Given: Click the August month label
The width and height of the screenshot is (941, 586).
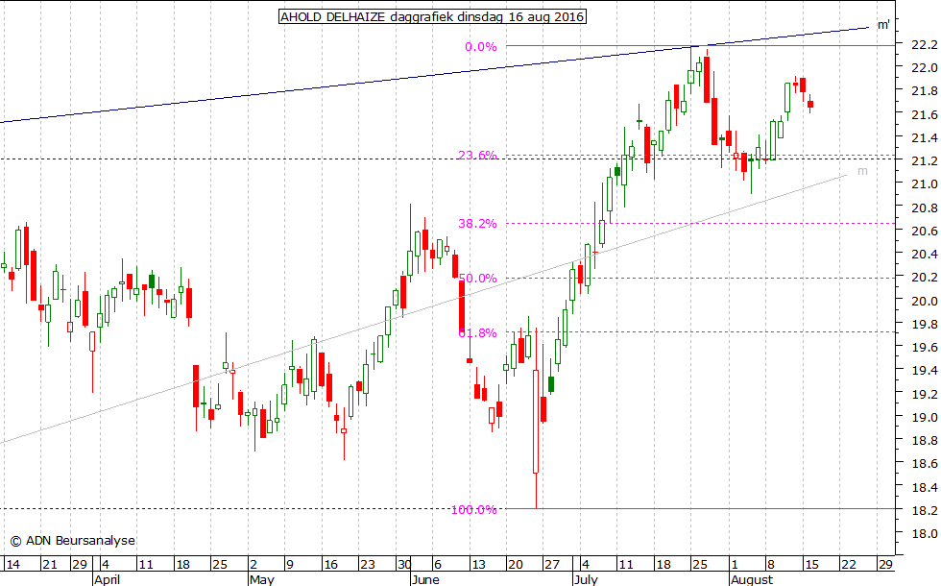Looking at the screenshot, I should 752,579.
